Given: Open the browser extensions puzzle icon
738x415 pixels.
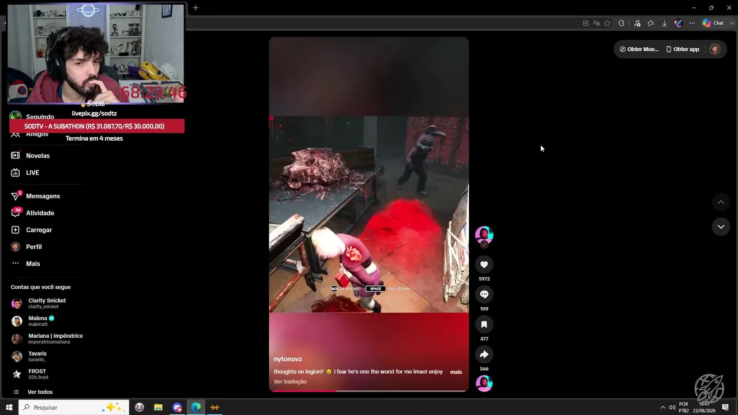Looking at the screenshot, I should [x=621, y=23].
